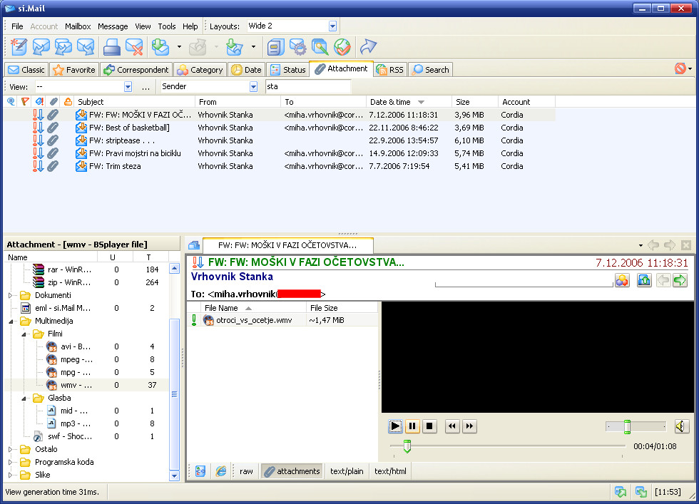Click the Reply to all toolbar icon

63,47
